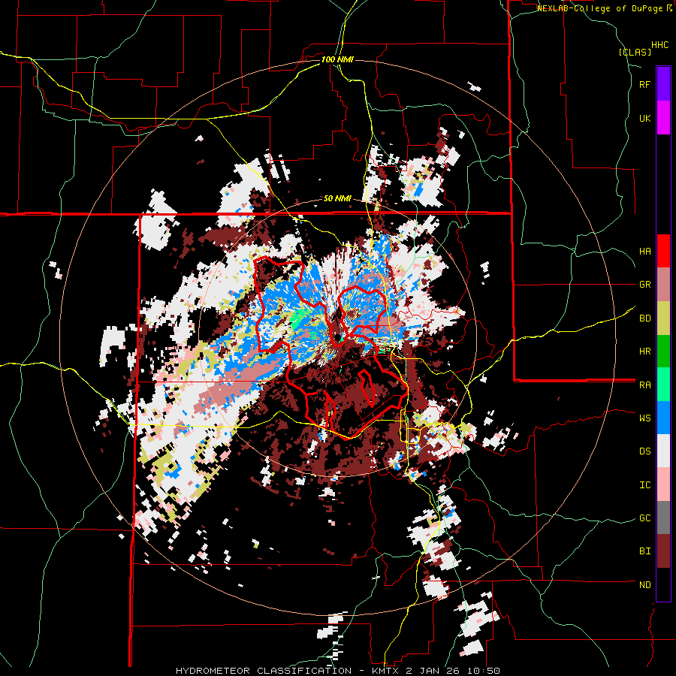This screenshot has height=676, width=676.
Task: Click the UK legend label
Action: click(x=644, y=119)
